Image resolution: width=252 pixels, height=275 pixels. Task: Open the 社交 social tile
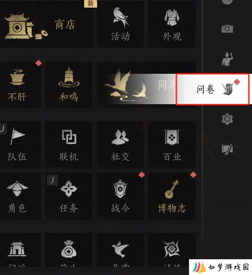point(120,145)
